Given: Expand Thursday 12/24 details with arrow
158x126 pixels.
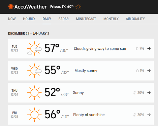Looking at the screenshot, I should coord(149,93).
